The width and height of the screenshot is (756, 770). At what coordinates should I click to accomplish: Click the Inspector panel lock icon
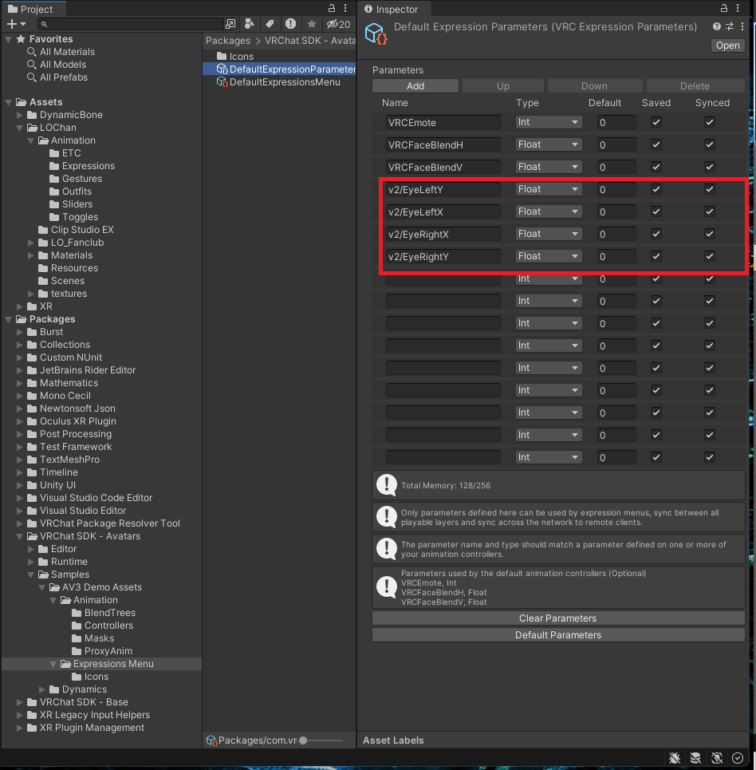tap(724, 8)
